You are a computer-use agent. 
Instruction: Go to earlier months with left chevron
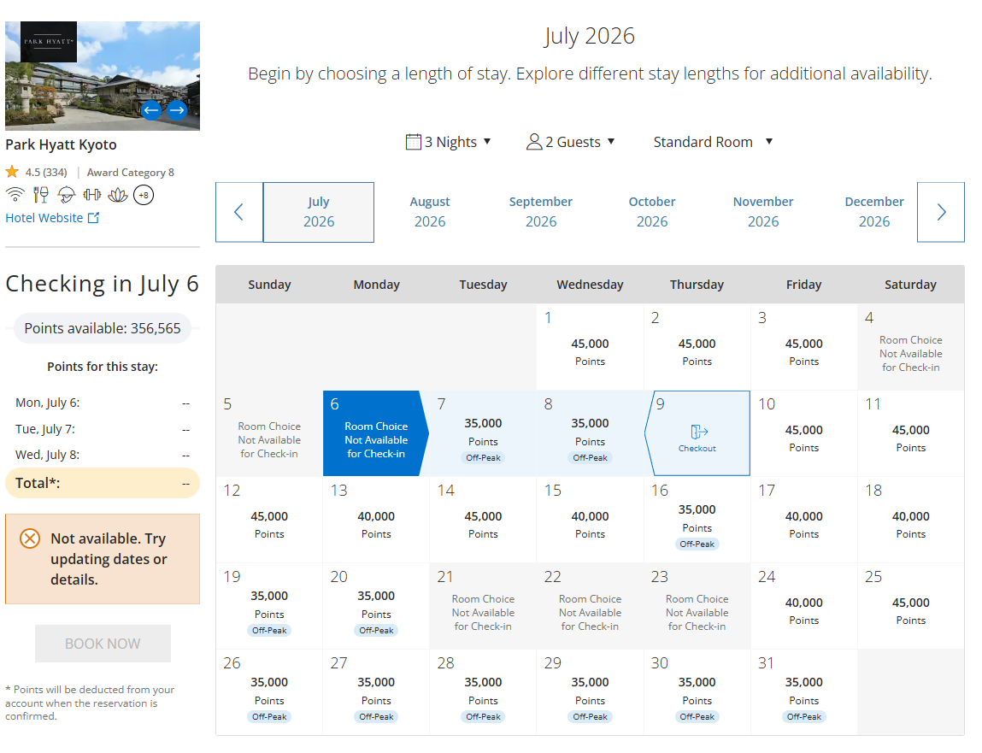pos(238,212)
